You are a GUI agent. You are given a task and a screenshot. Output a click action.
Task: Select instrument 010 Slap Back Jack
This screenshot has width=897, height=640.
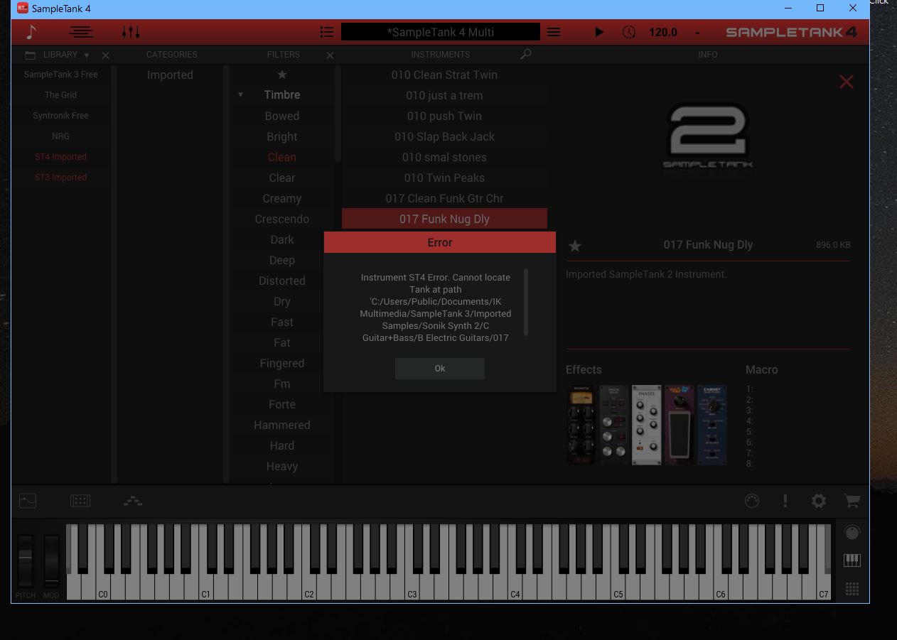tap(444, 136)
